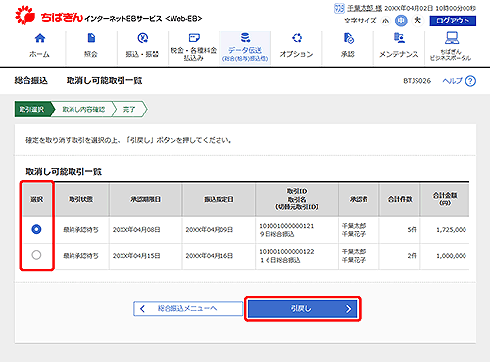Click the 取消し内容確認 step indicator
The height and width of the screenshot is (362, 490).
pos(83,109)
